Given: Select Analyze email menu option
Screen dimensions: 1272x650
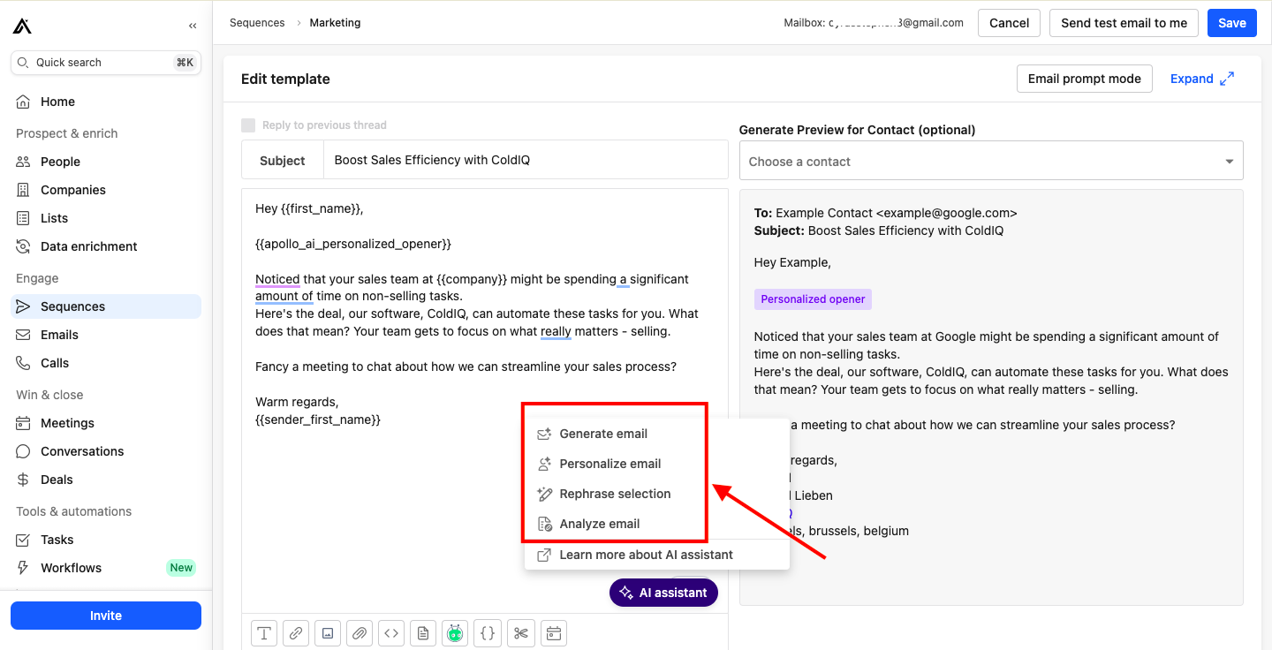Looking at the screenshot, I should point(599,524).
